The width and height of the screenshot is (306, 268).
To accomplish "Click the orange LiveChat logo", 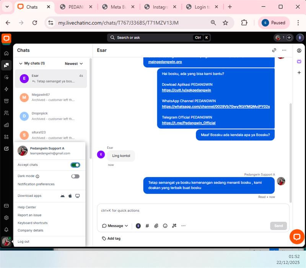I will point(6,39).
